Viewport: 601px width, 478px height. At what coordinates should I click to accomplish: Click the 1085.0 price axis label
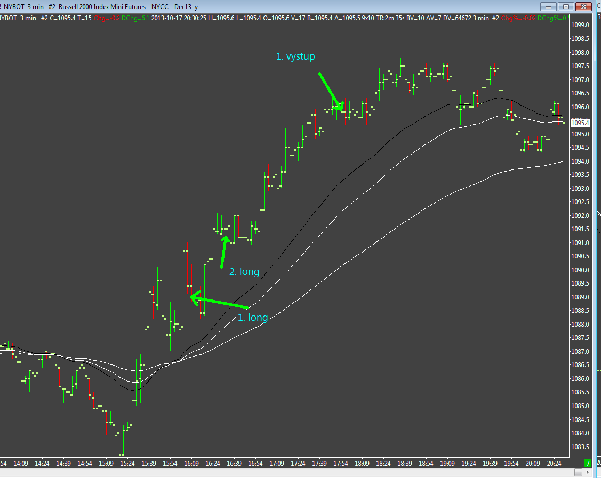click(x=580, y=406)
